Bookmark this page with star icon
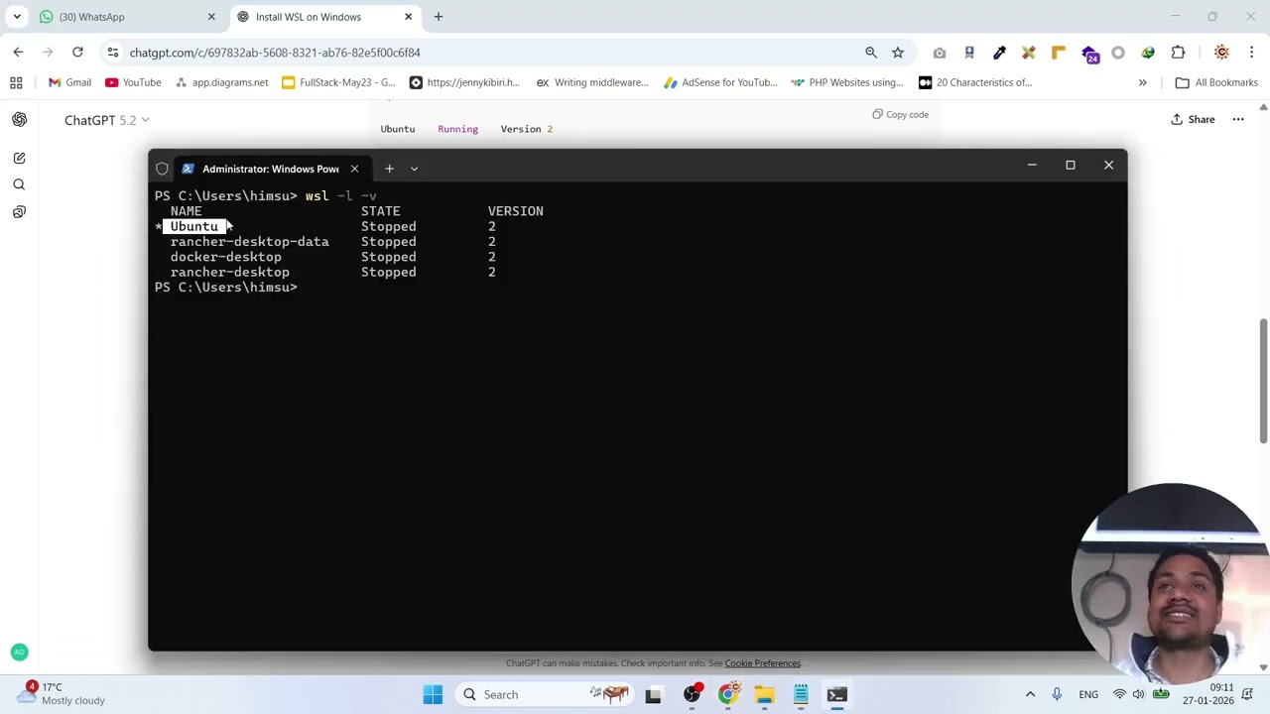Image resolution: width=1270 pixels, height=714 pixels. click(x=897, y=53)
